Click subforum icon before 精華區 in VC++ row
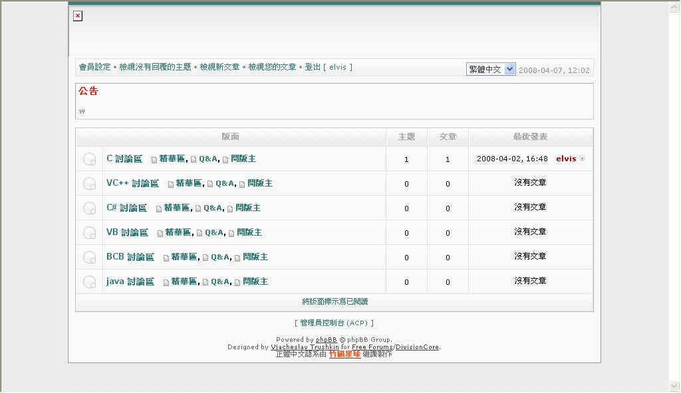 pyautogui.click(x=171, y=185)
